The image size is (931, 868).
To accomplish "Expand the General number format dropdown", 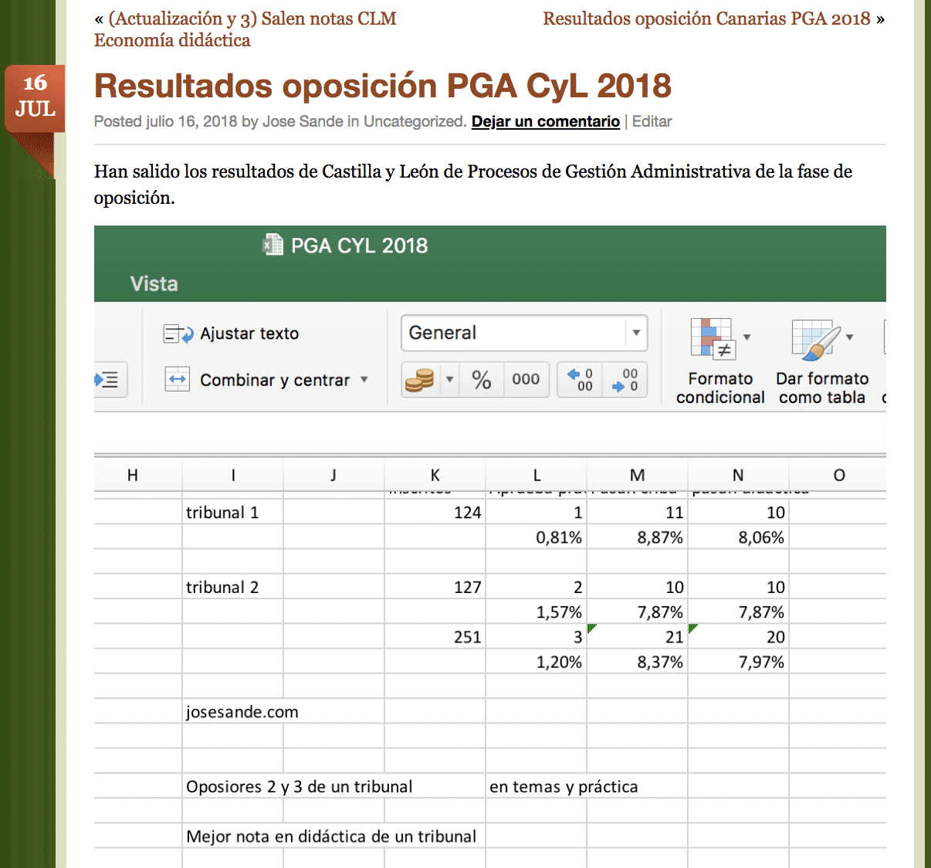I will tap(636, 333).
